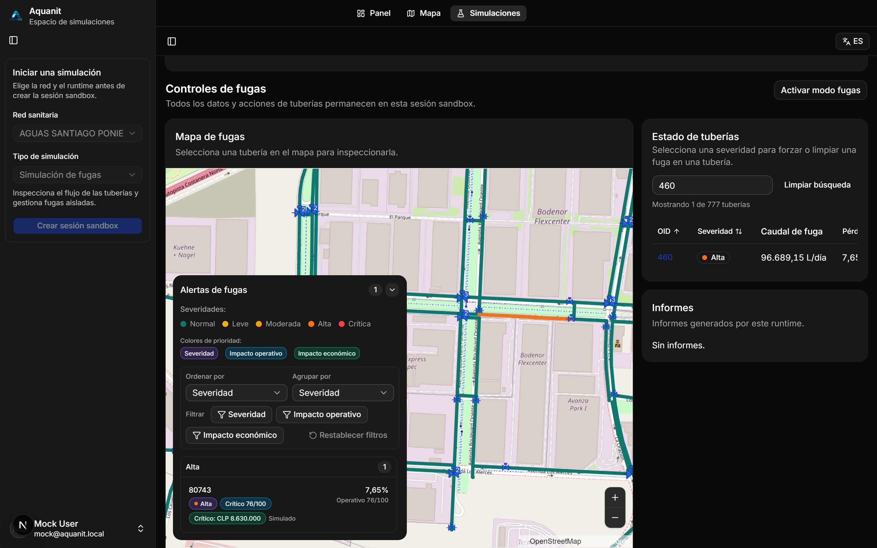Toggle Impacto económico priority color chip
This screenshot has height=548, width=877.
tap(326, 353)
